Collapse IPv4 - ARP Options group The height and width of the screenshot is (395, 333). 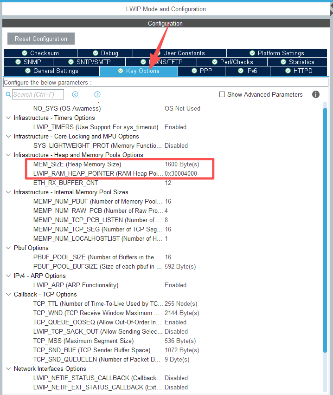[8, 276]
